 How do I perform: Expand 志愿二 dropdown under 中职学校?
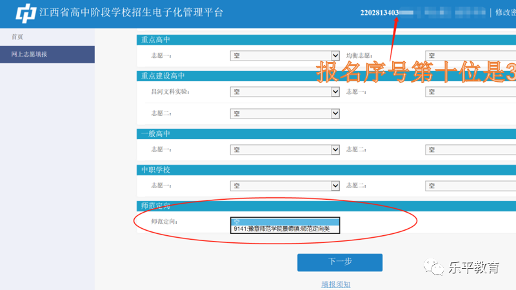tap(470, 186)
